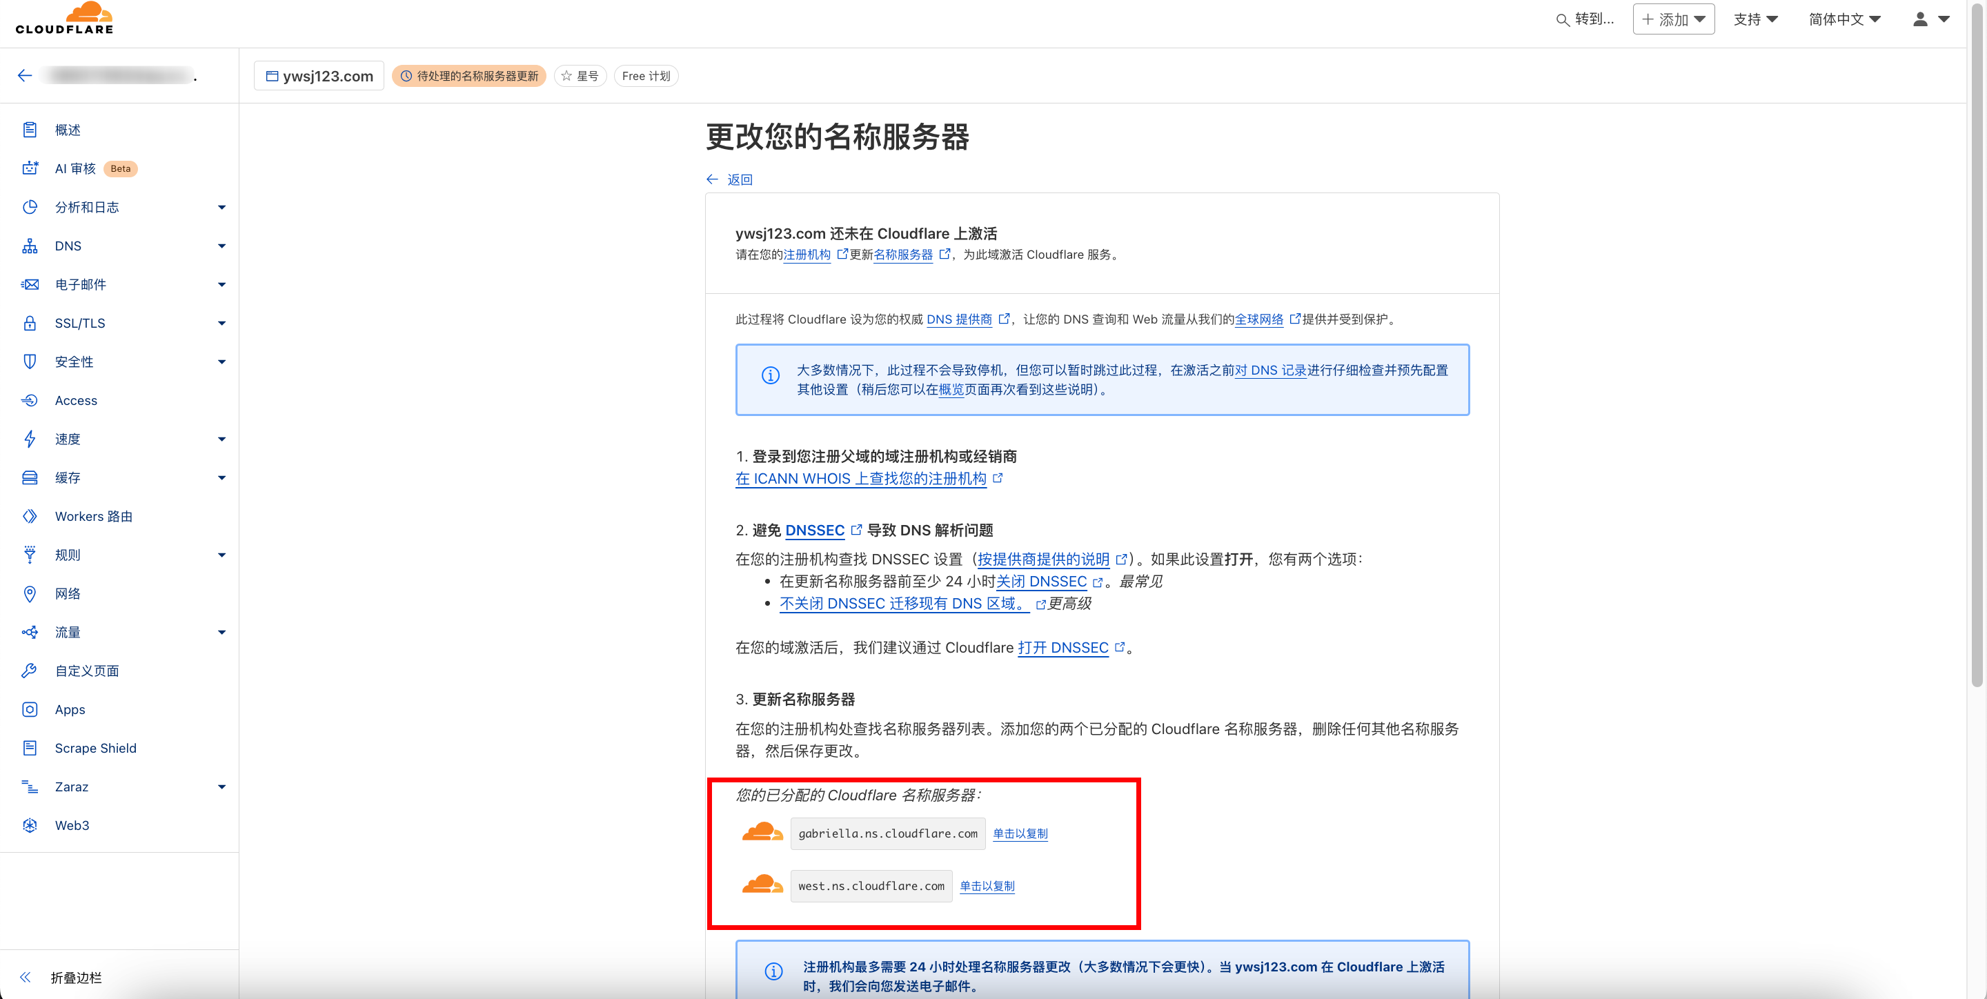Screen dimensions: 1987x999
Task: Open Scrape Shield from the sidebar
Action: tap(30, 747)
